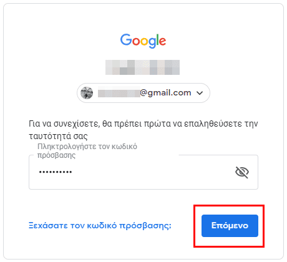Click the crossed-out eye icon
The height and width of the screenshot is (262, 287).
(x=242, y=172)
